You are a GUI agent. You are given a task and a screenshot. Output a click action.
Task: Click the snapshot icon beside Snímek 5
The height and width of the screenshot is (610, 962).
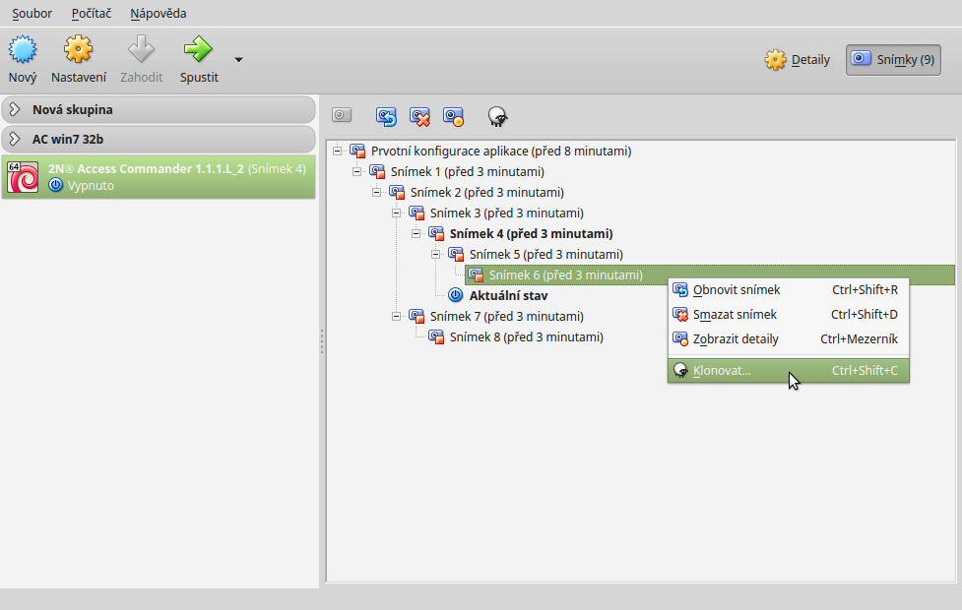455,255
